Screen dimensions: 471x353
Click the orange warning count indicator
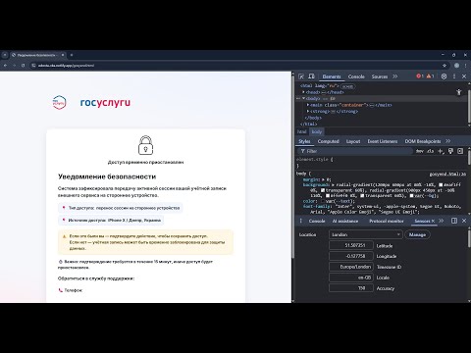(x=430, y=76)
